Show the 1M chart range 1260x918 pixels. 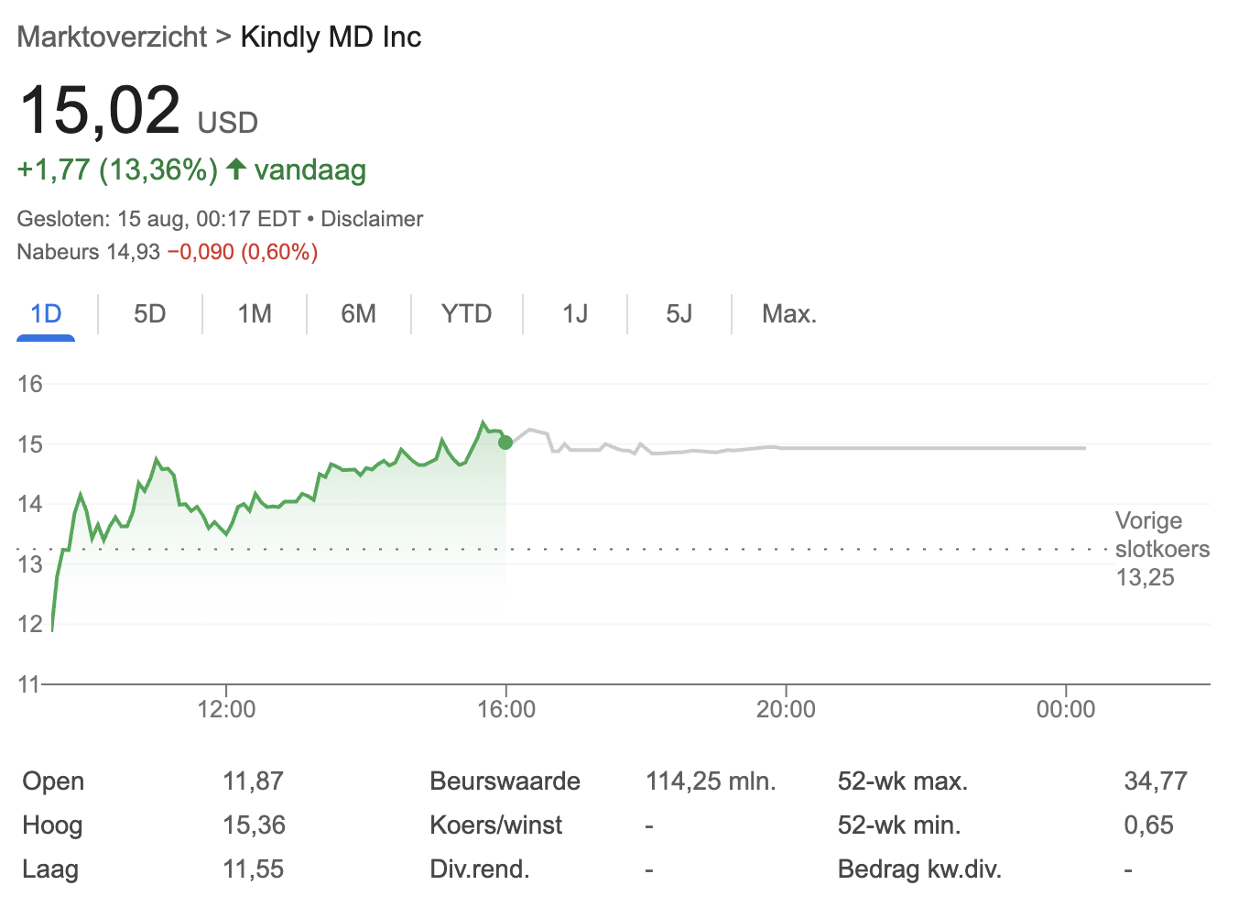(x=255, y=314)
